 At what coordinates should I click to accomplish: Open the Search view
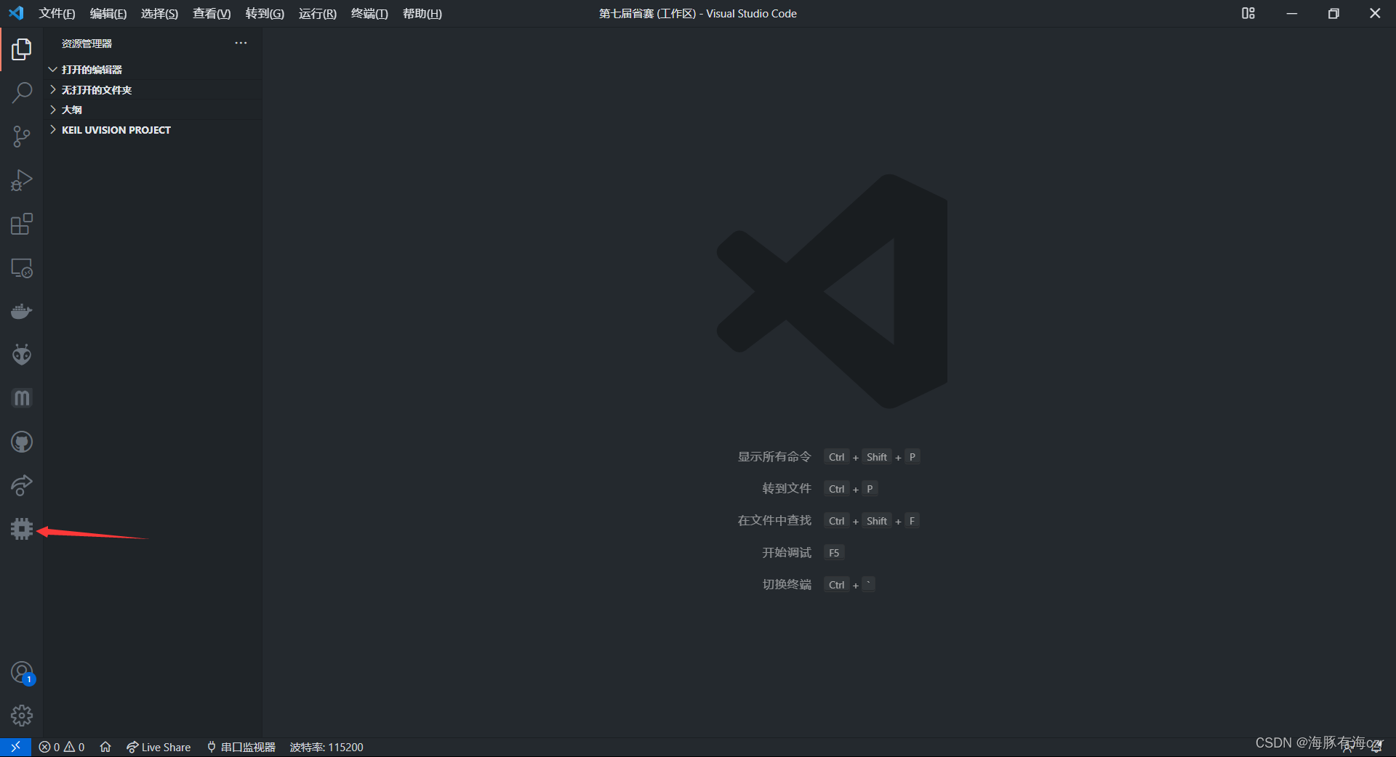pos(21,93)
